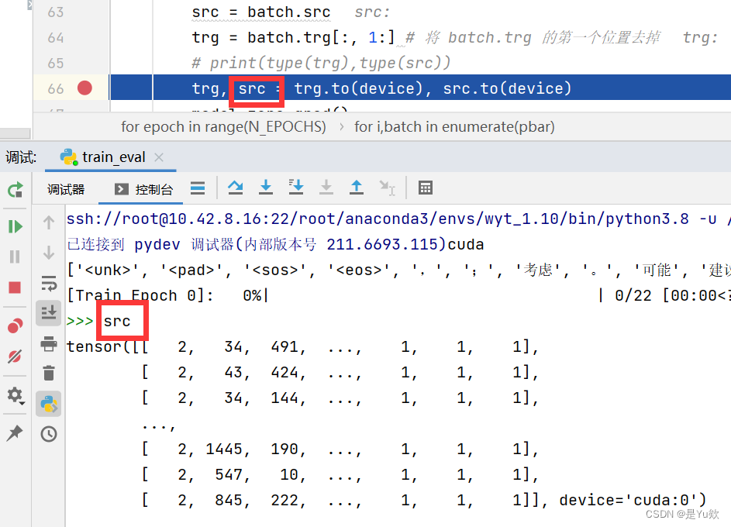731x527 pixels.
Task: Click the device='cuda:0' output text
Action: click(633, 500)
